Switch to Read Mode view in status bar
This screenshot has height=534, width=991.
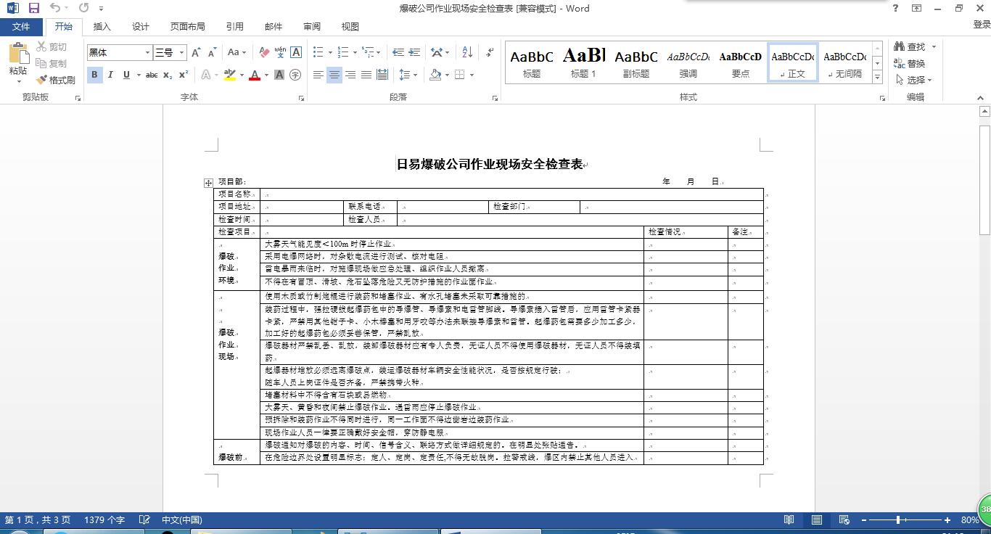tap(789, 520)
